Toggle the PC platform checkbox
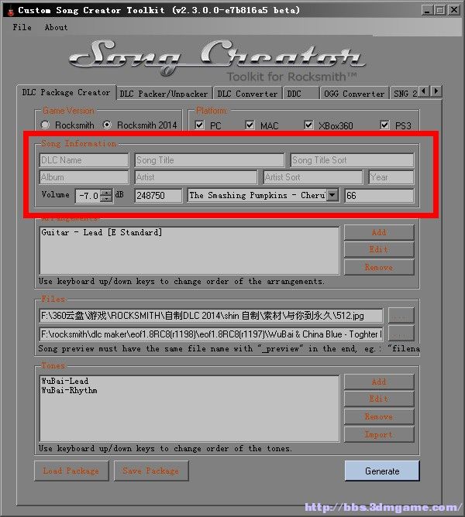Screen dimensions: 465x517 coord(199,125)
